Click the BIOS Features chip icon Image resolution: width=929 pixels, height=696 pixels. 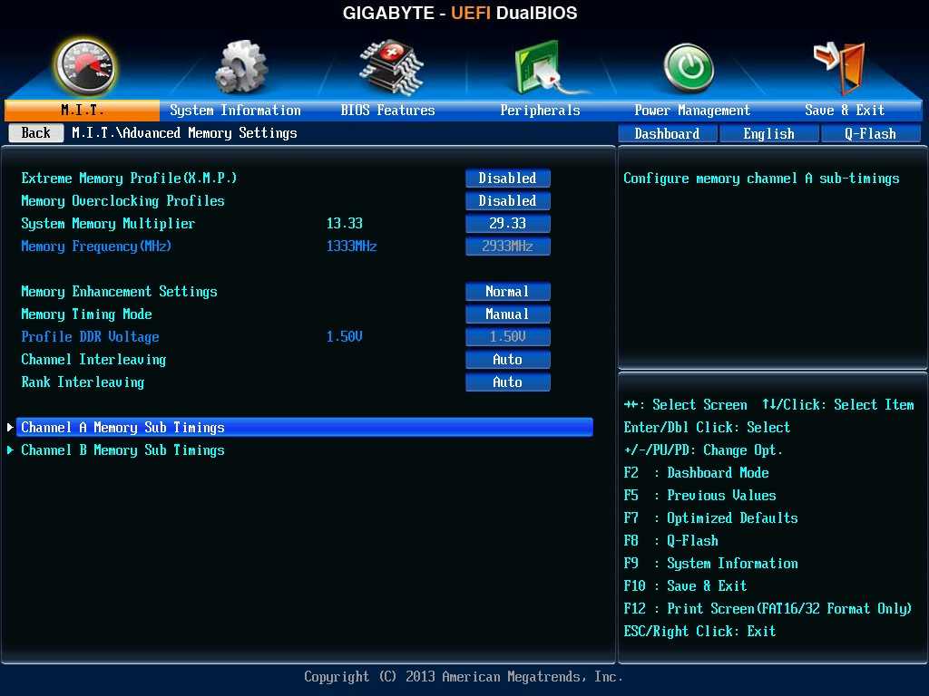pos(390,66)
